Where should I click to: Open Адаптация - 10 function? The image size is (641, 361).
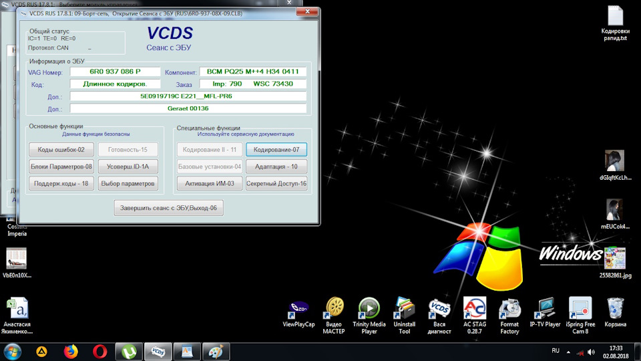tap(276, 166)
